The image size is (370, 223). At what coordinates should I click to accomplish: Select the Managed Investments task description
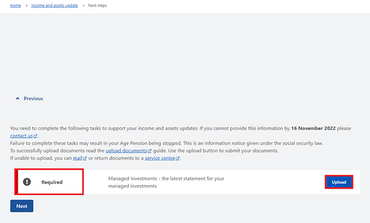click(x=166, y=182)
